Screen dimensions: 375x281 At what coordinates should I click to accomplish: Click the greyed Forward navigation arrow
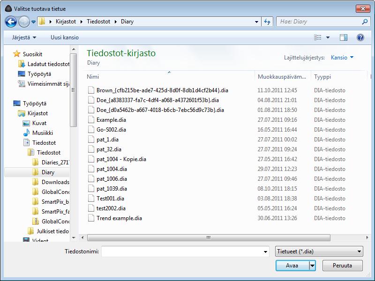pyautogui.click(x=24, y=22)
